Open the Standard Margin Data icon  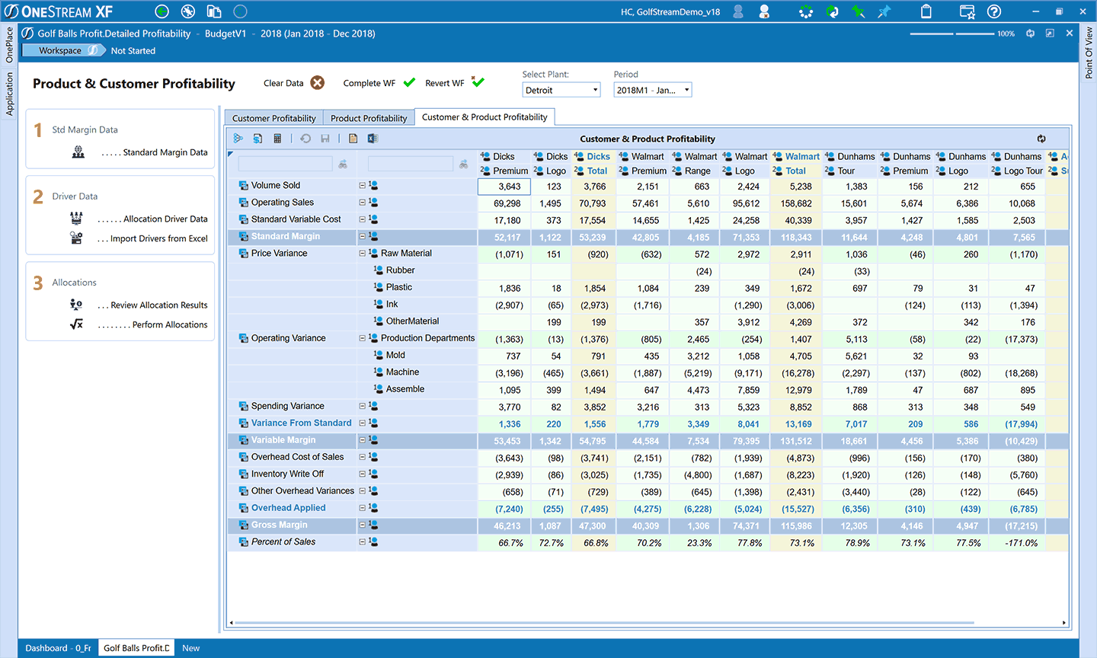pos(78,152)
